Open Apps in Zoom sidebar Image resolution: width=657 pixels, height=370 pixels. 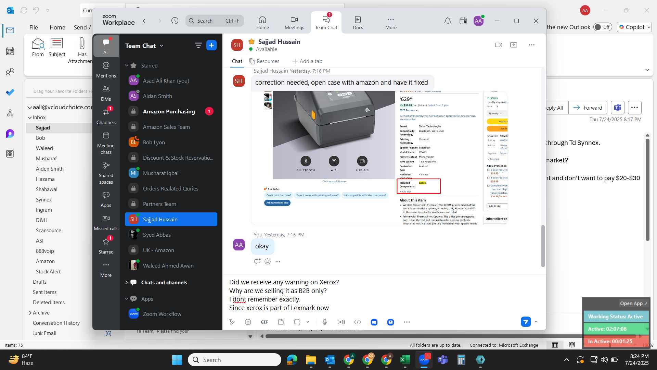pos(106,200)
